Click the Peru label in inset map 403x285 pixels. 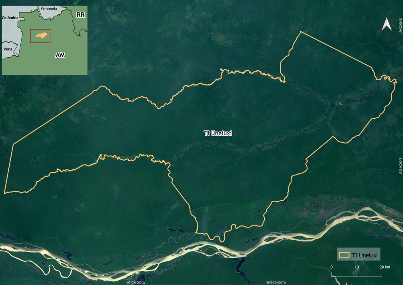(8, 49)
